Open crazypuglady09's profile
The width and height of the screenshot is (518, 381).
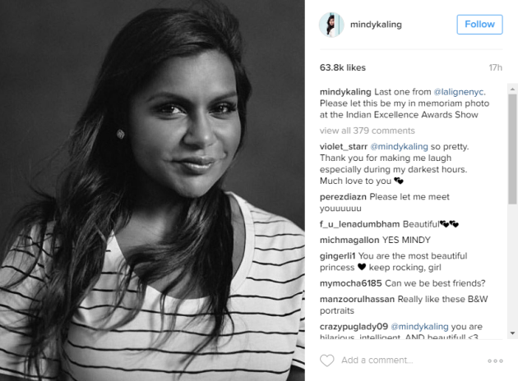(354, 327)
